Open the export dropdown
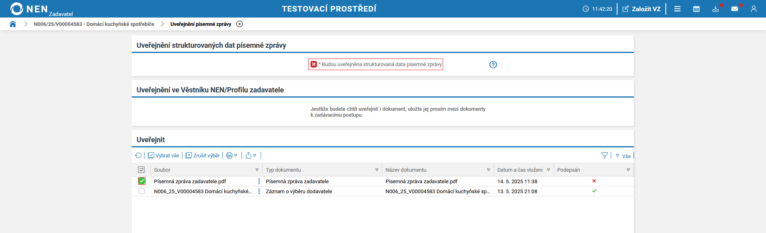The height and width of the screenshot is (233, 766). click(251, 155)
